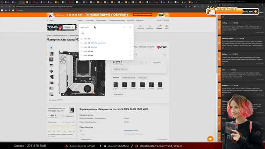Click fill-in arrow of first search suggestion

click(131, 39)
